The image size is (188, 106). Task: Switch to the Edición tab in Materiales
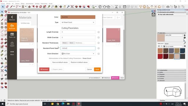coord(167,44)
